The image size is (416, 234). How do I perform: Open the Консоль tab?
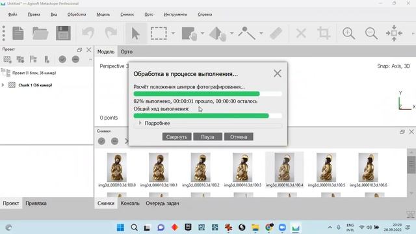point(130,203)
